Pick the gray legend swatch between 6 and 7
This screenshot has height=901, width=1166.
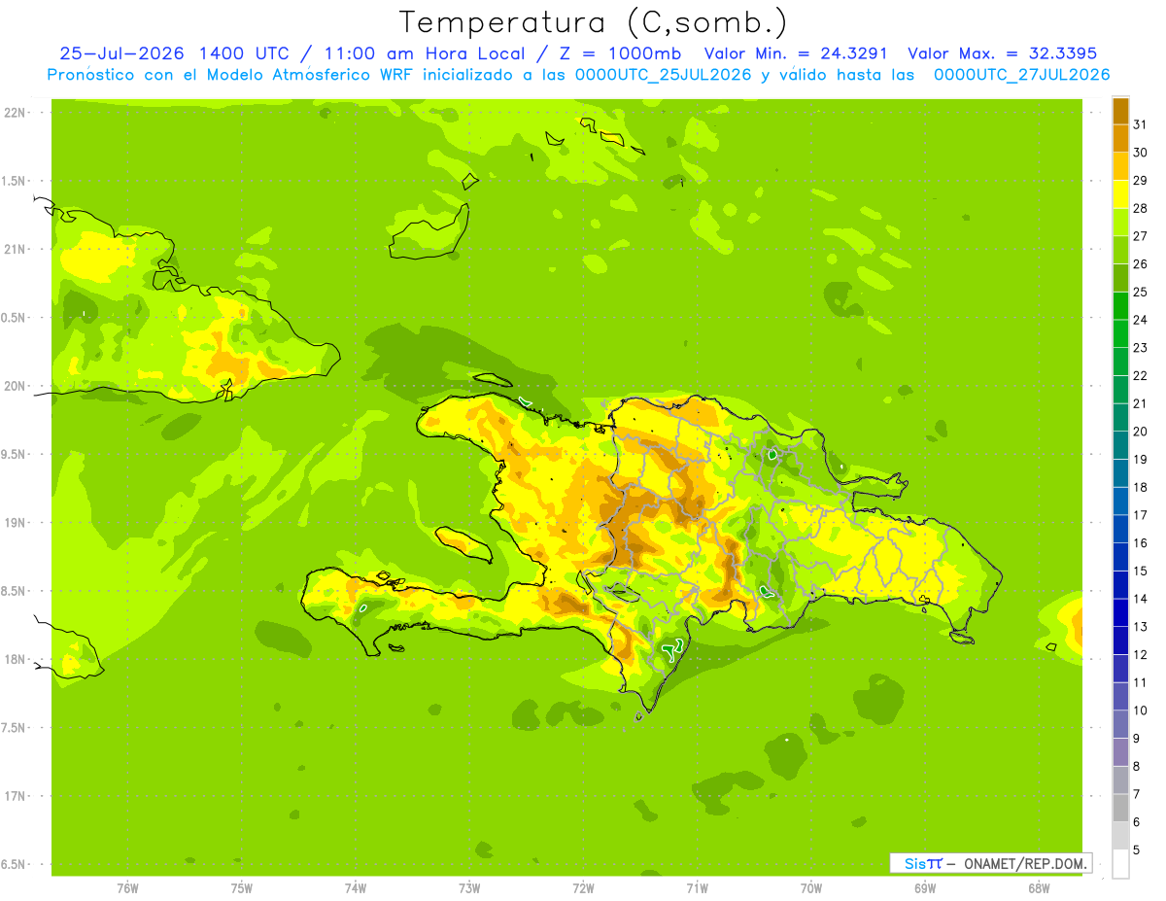point(1120,809)
